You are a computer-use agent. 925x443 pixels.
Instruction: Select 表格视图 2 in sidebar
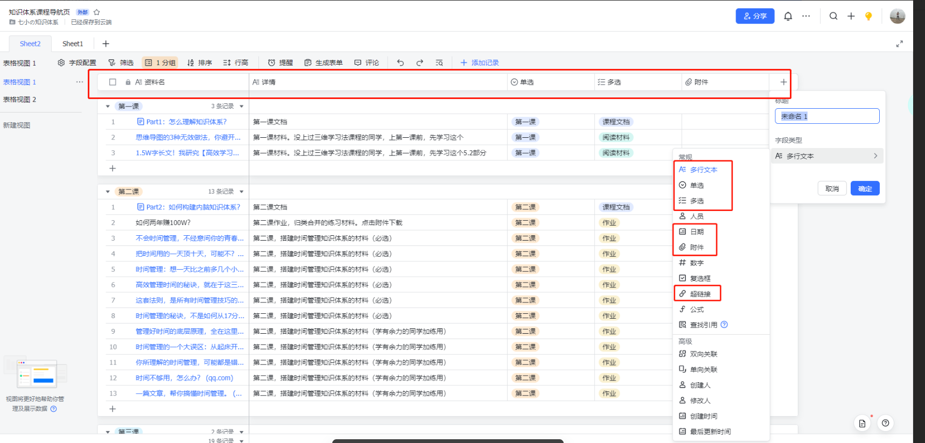pyautogui.click(x=20, y=100)
